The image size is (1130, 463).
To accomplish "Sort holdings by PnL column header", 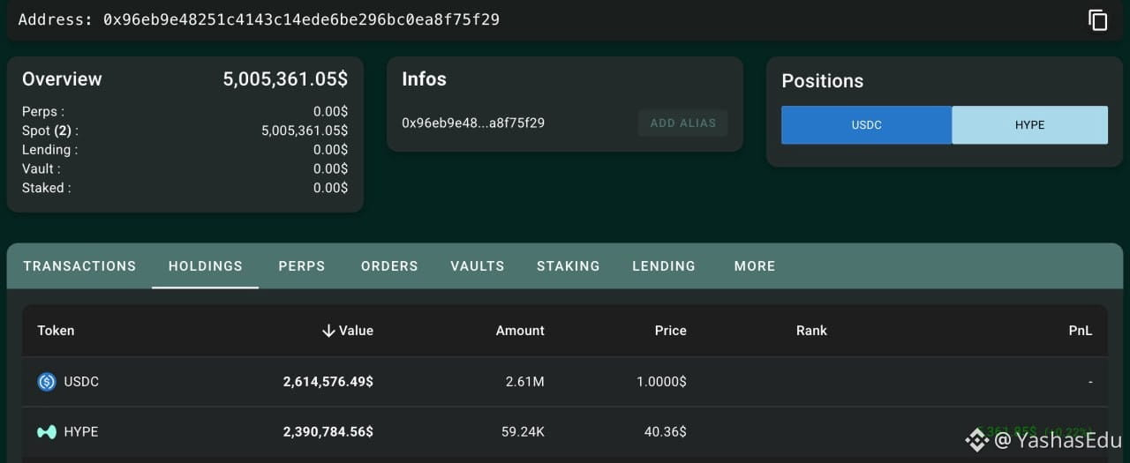I will [1081, 331].
